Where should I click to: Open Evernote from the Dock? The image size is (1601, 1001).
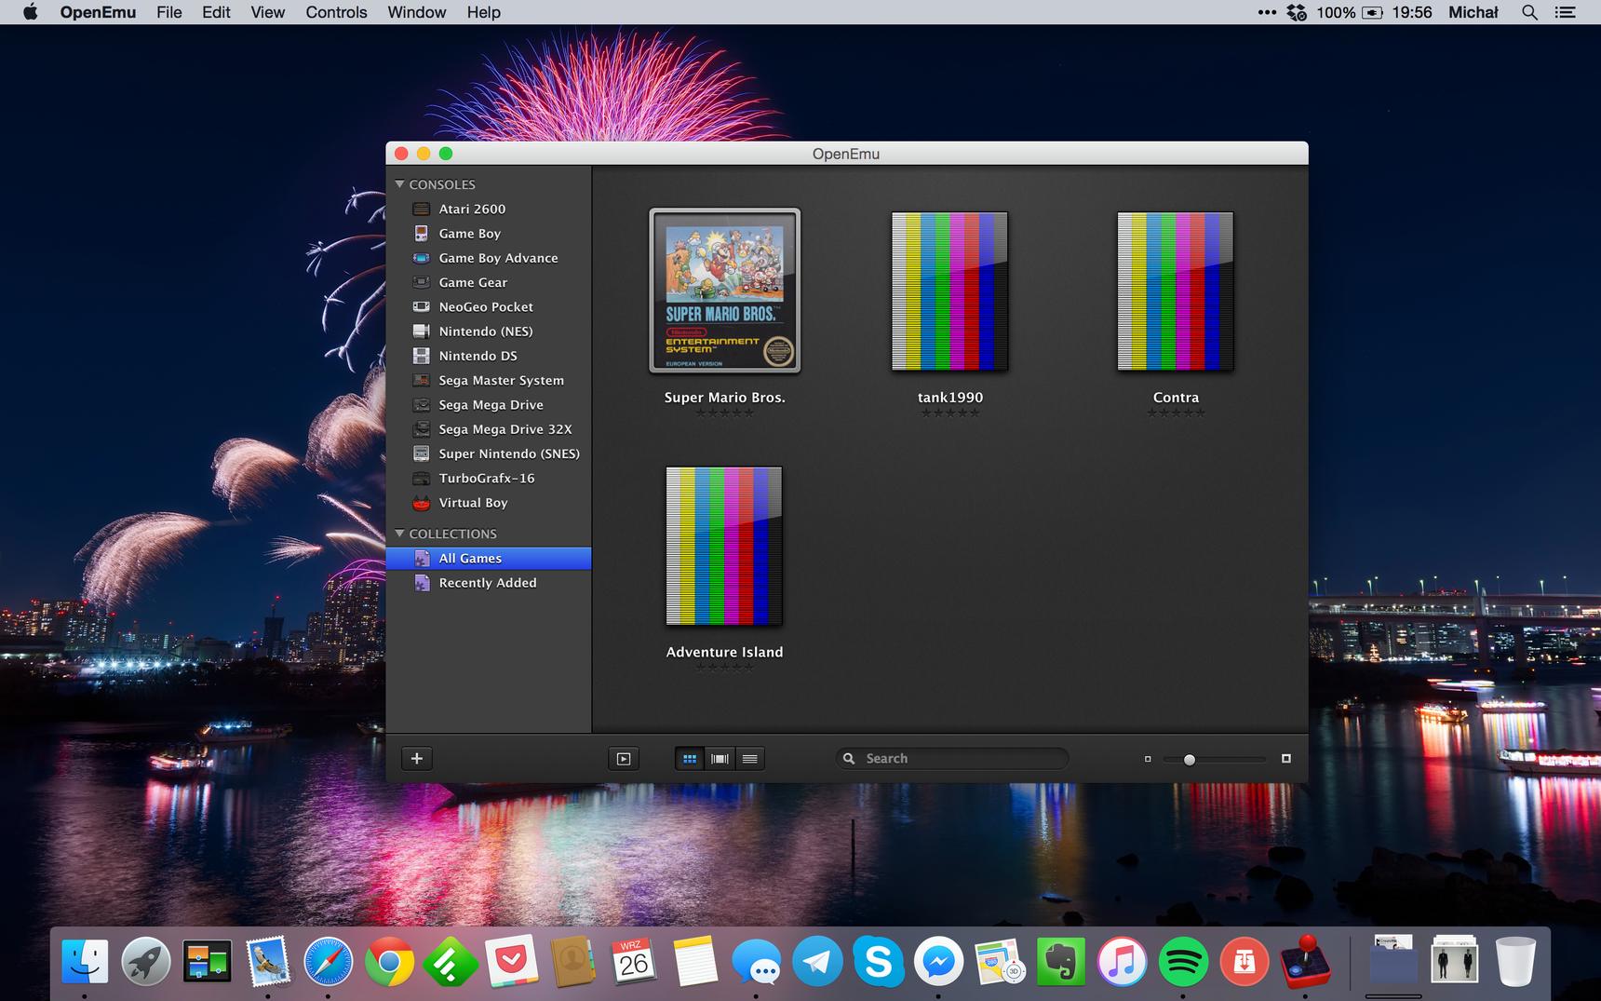[x=1061, y=962]
